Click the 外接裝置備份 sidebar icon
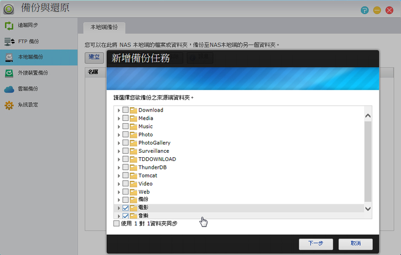 (x=9, y=73)
